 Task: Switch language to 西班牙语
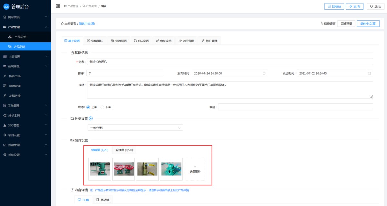pyautogui.click(x=346, y=24)
